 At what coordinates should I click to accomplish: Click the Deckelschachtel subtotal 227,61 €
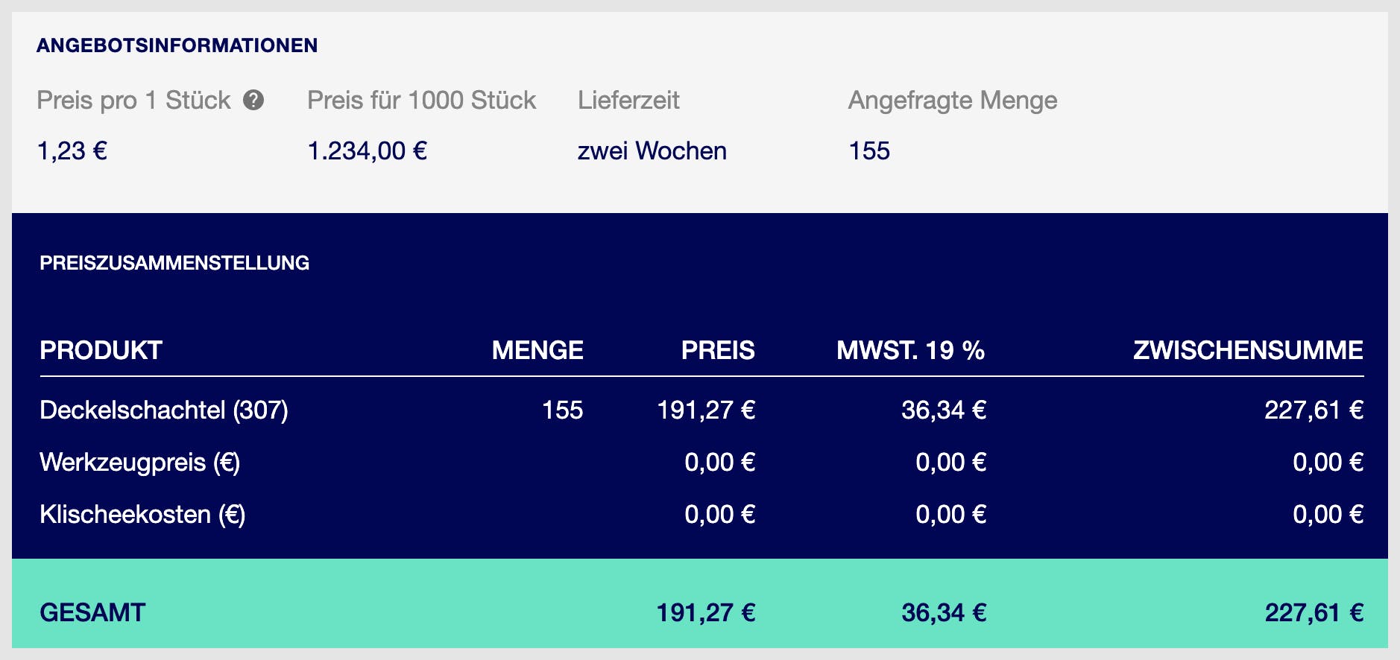point(1314,410)
